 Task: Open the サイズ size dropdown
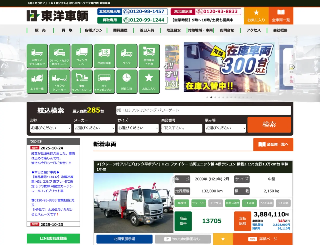point(138,128)
